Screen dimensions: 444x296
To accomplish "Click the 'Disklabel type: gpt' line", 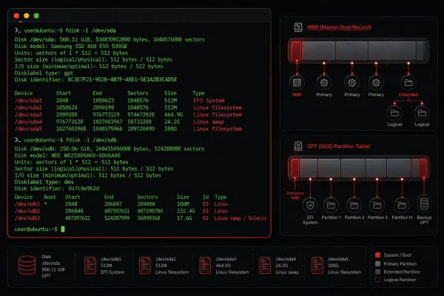I will pyautogui.click(x=44, y=73).
